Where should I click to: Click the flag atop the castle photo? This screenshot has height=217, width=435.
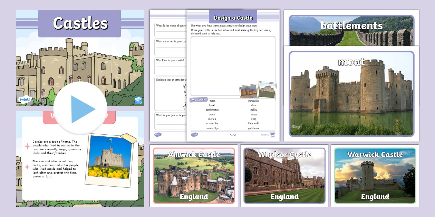pyautogui.click(x=109, y=141)
